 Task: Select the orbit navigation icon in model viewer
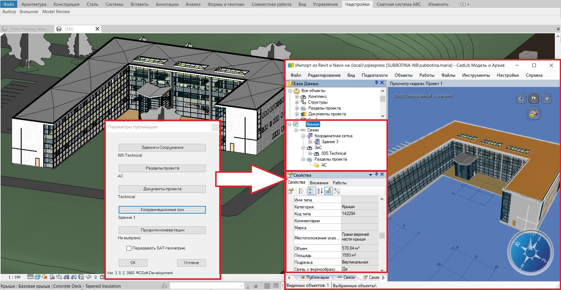[534, 99]
